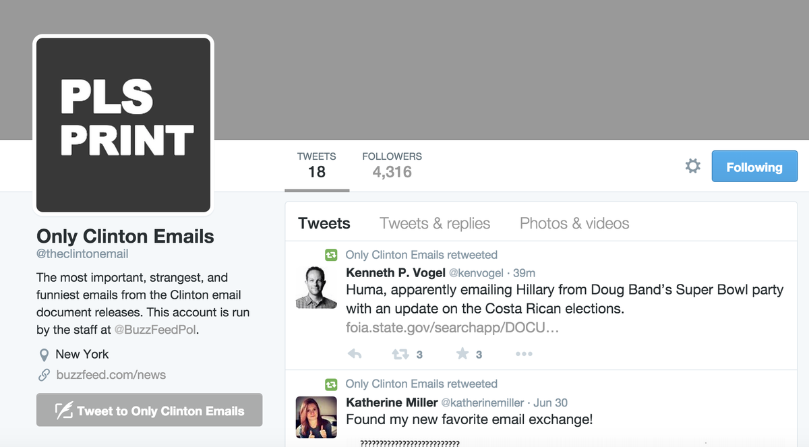The image size is (809, 447).
Task: Click the Following button
Action: [x=754, y=167]
